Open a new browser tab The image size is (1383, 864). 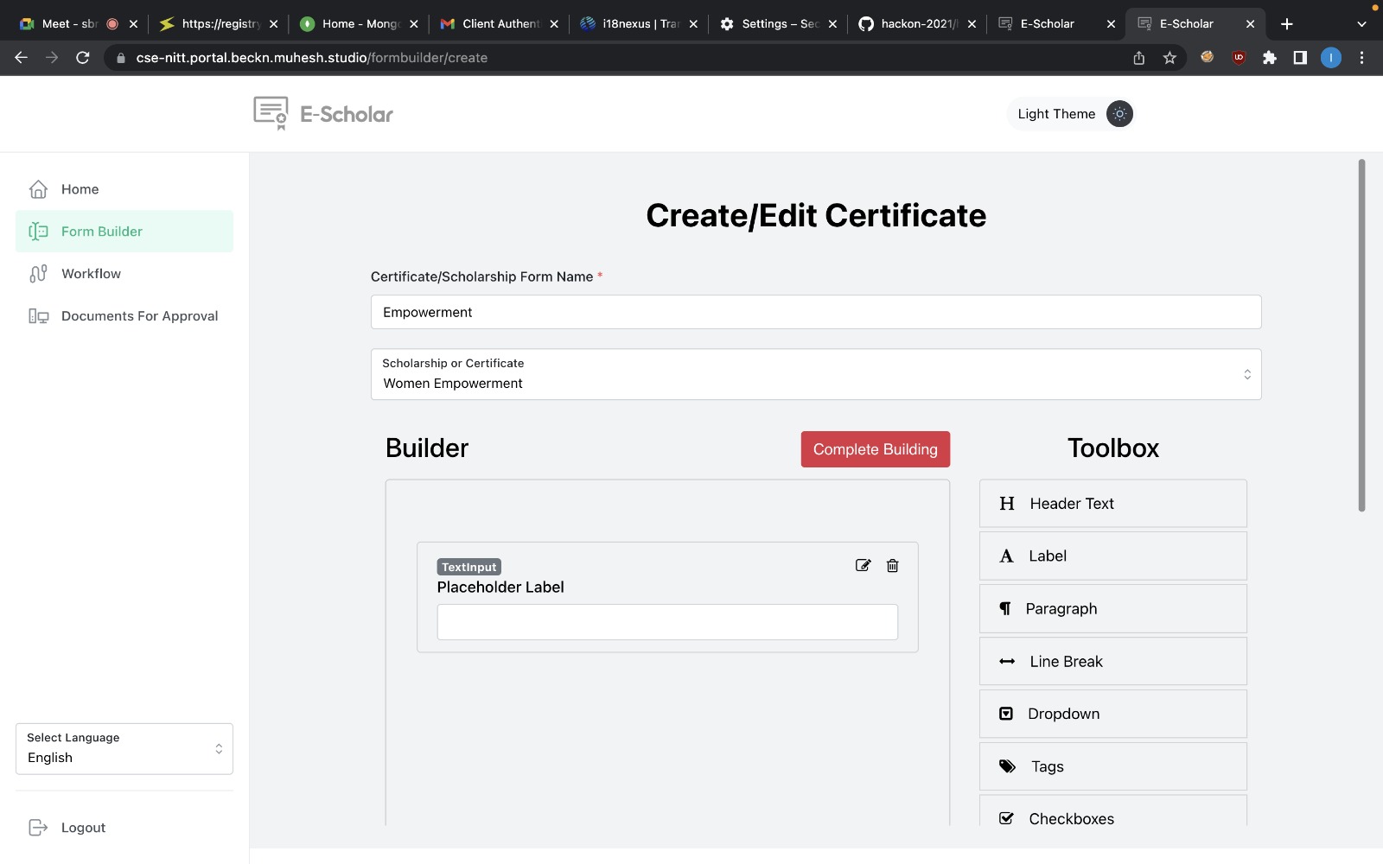1287,24
